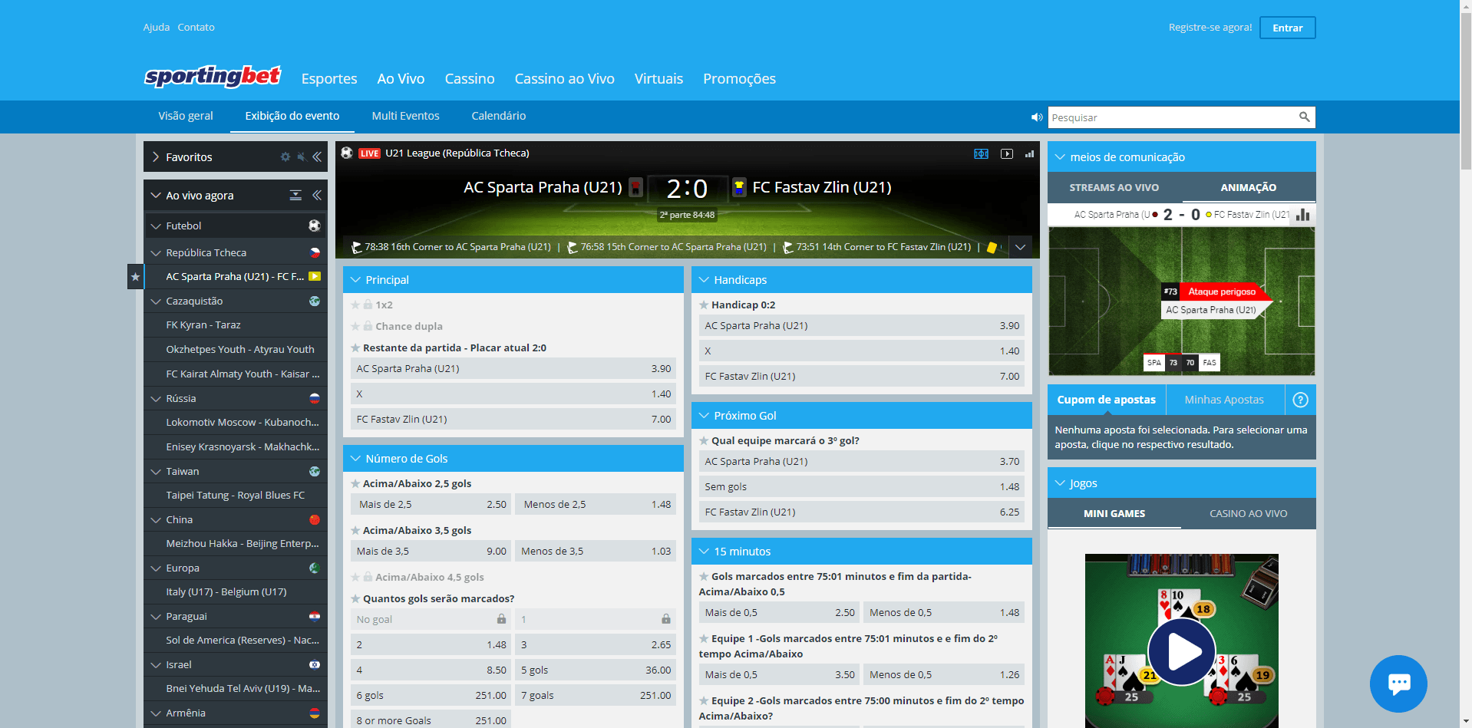Favorite Qual equipe marcará o 3º gol star

pos(704,440)
